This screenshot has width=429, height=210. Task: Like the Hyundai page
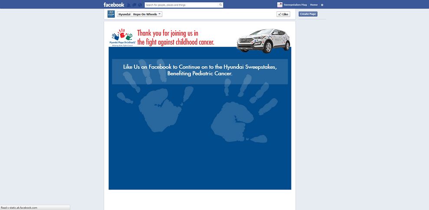(x=283, y=14)
